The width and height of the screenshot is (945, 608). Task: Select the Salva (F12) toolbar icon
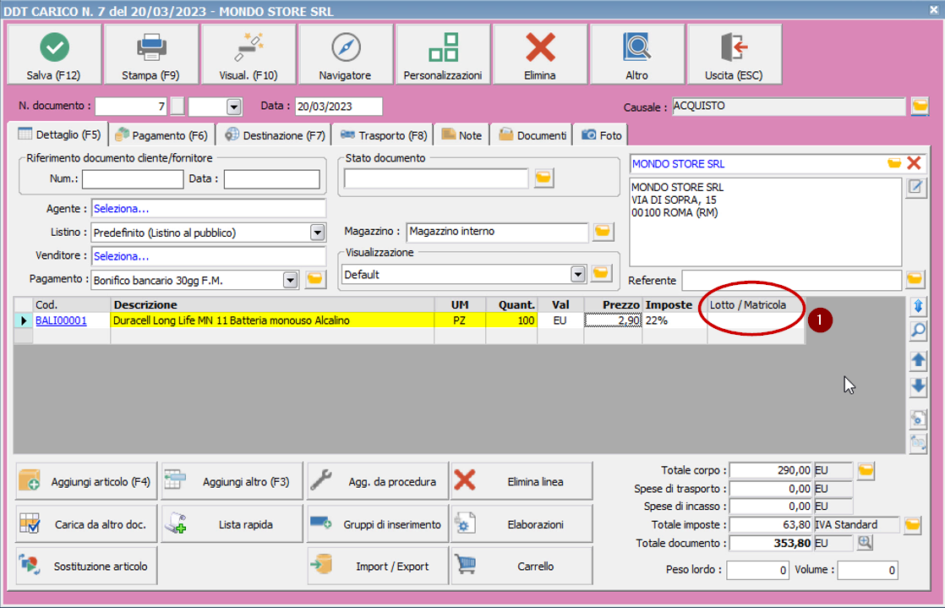pyautogui.click(x=53, y=52)
